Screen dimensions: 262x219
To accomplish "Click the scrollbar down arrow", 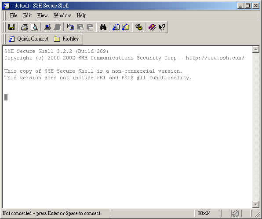I will pyautogui.click(x=256, y=204).
